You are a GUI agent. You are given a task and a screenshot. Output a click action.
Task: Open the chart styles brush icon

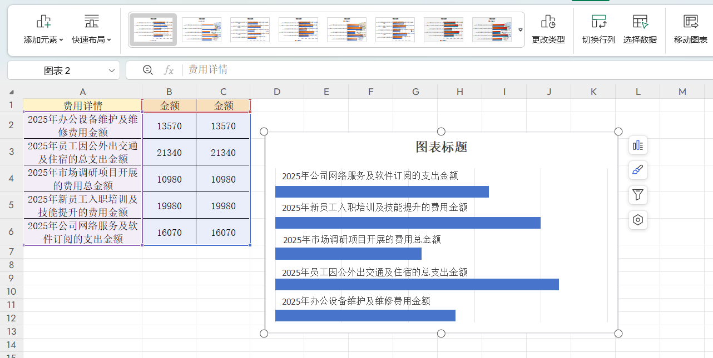click(x=637, y=170)
